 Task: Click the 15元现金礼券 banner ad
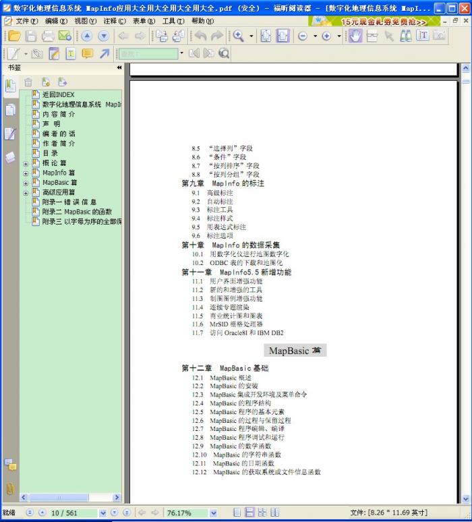(384, 21)
